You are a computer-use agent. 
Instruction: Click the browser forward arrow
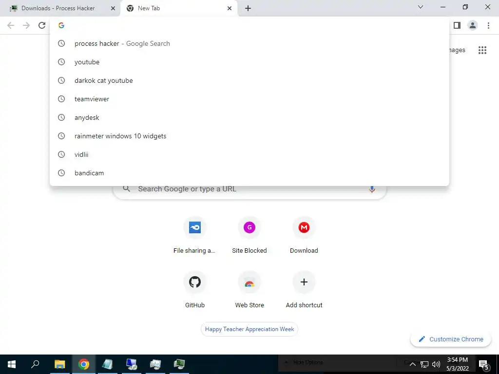tap(26, 25)
